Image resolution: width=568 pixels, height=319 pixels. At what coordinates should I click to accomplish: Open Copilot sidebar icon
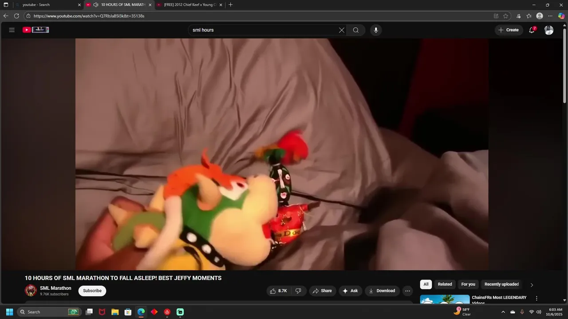coord(561,16)
